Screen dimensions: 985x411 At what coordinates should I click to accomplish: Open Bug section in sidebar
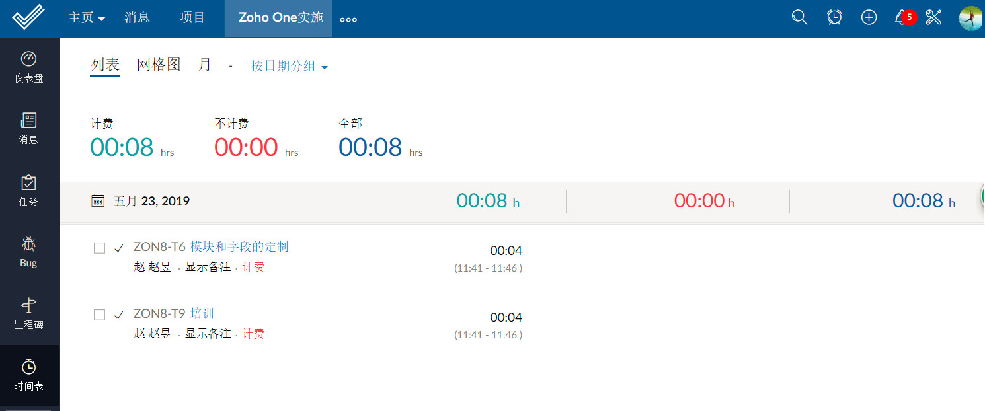29,252
